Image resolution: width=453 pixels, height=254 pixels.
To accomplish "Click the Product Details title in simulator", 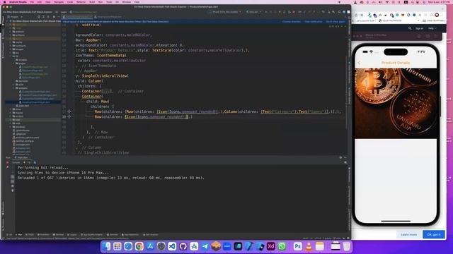I will 396,63.
